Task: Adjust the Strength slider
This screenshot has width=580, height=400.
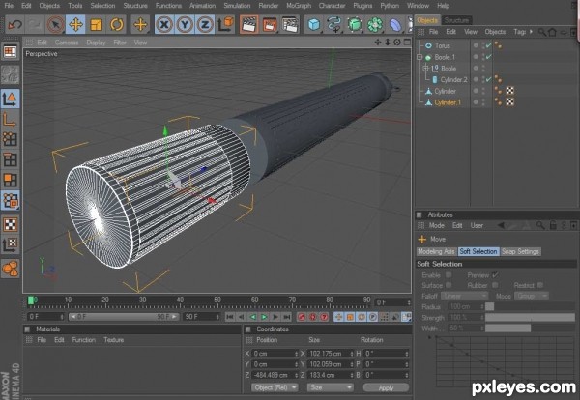Action: coord(530,318)
